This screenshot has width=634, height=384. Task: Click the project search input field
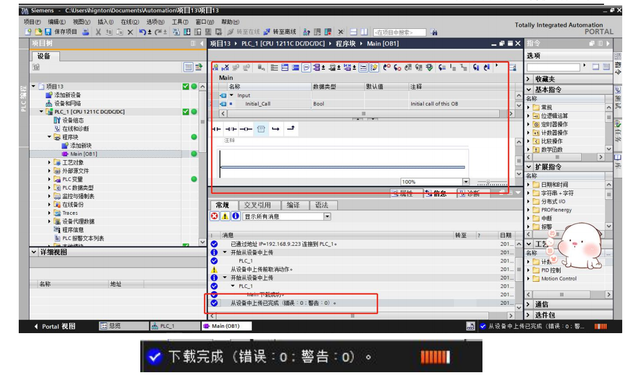click(399, 33)
